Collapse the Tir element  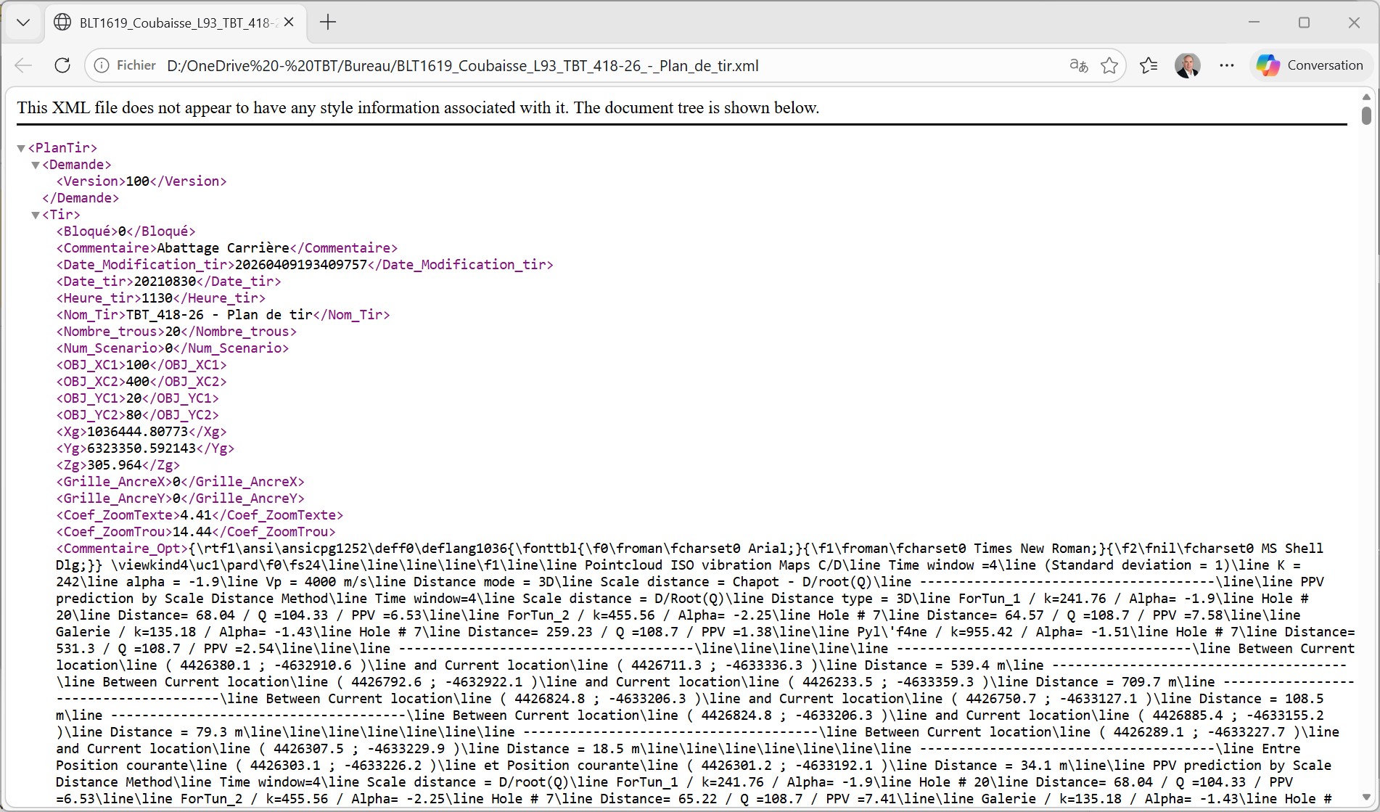pyautogui.click(x=36, y=214)
